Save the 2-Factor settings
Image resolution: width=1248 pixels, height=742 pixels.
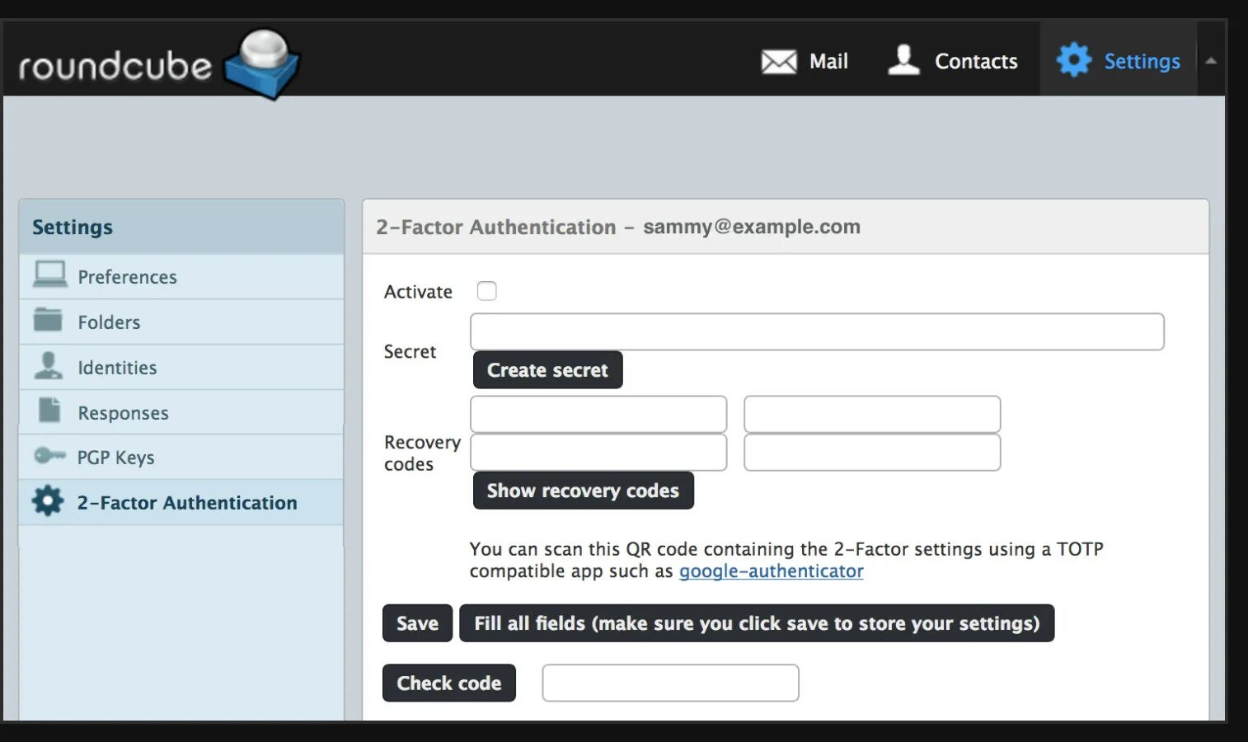pos(417,623)
